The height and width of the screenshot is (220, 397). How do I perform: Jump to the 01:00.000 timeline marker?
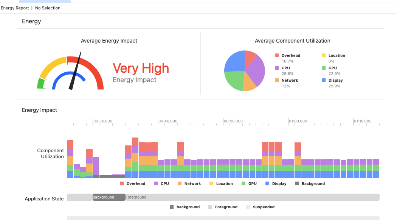pyautogui.click(x=298, y=121)
